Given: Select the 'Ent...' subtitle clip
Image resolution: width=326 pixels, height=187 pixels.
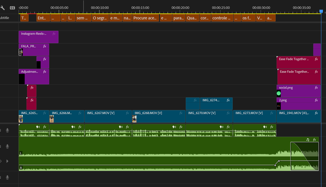Looking at the screenshot, I should (x=43, y=18).
